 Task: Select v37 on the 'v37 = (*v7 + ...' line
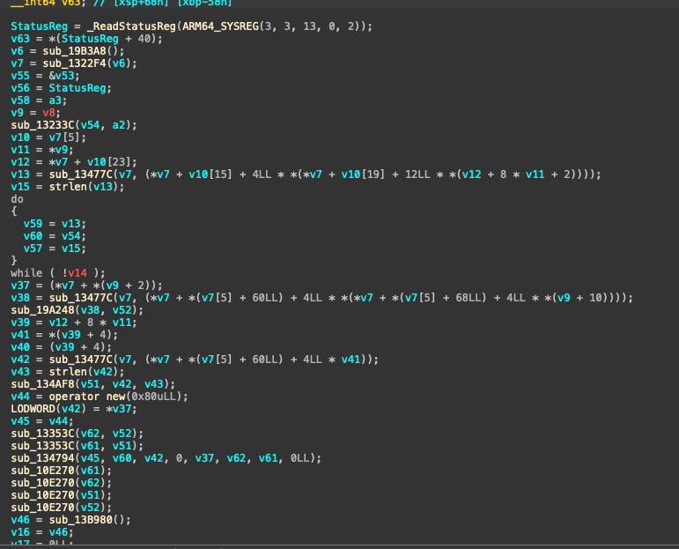20,286
